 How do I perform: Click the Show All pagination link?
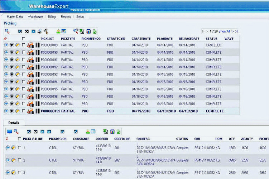click(224, 32)
